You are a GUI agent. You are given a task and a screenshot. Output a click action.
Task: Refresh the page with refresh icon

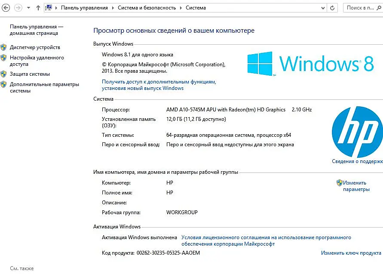pos(332,8)
